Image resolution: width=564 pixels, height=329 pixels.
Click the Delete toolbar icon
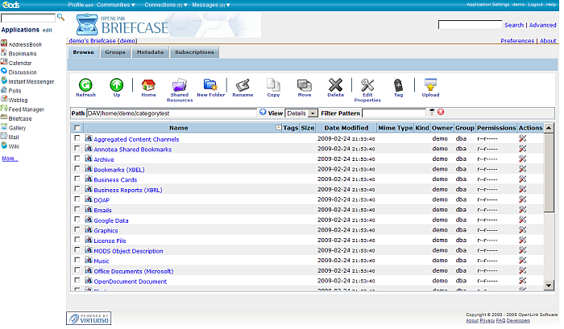click(335, 84)
